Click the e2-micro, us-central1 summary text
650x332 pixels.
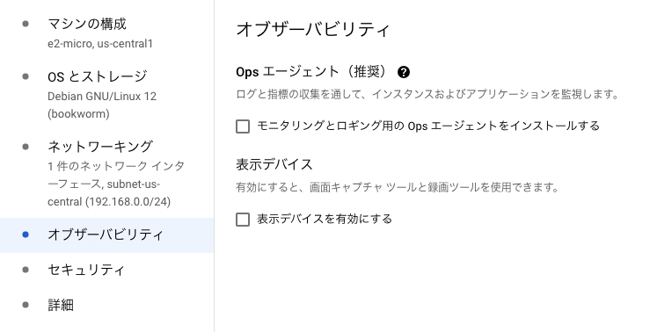coord(100,43)
